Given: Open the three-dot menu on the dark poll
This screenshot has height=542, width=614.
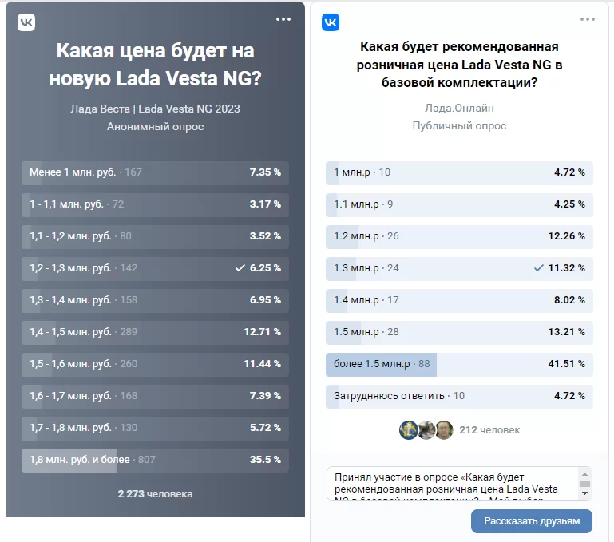Looking at the screenshot, I should pos(283,19).
